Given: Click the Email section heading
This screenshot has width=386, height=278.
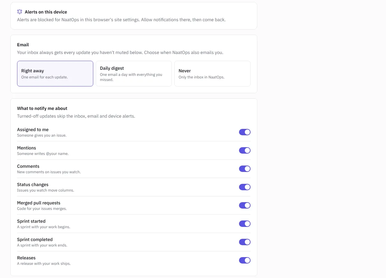Looking at the screenshot, I should coord(23,45).
